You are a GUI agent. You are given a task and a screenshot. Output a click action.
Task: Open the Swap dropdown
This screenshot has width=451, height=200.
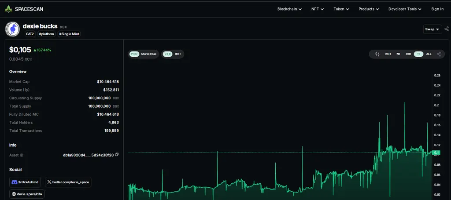(433, 29)
